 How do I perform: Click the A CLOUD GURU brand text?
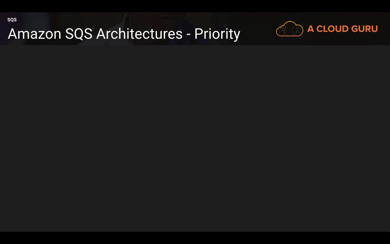click(x=342, y=29)
